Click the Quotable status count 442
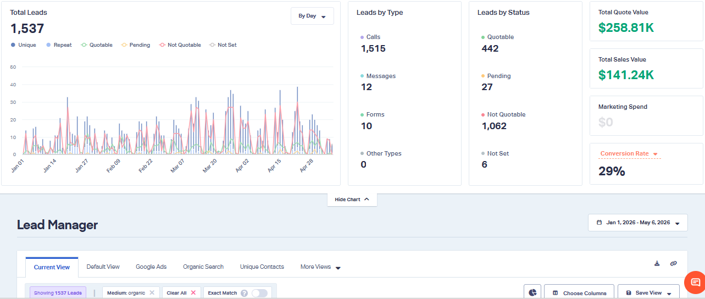 pyautogui.click(x=490, y=48)
